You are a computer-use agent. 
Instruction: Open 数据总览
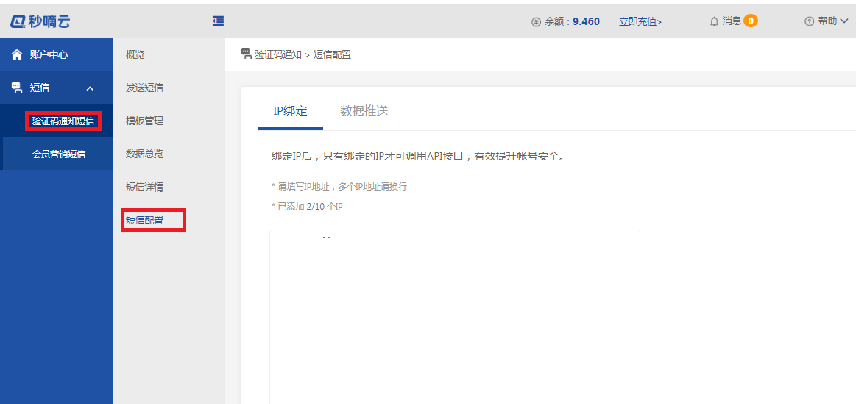tap(144, 154)
